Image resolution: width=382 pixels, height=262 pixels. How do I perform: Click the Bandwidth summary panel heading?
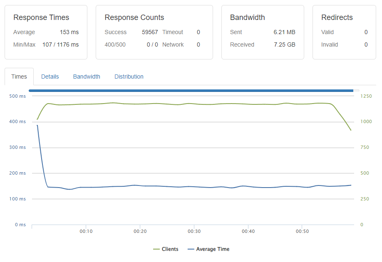coord(247,17)
